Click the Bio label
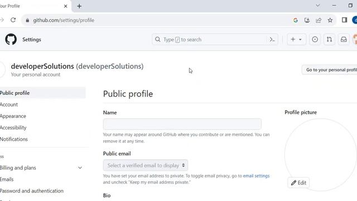This screenshot has height=201, width=357. (107, 195)
